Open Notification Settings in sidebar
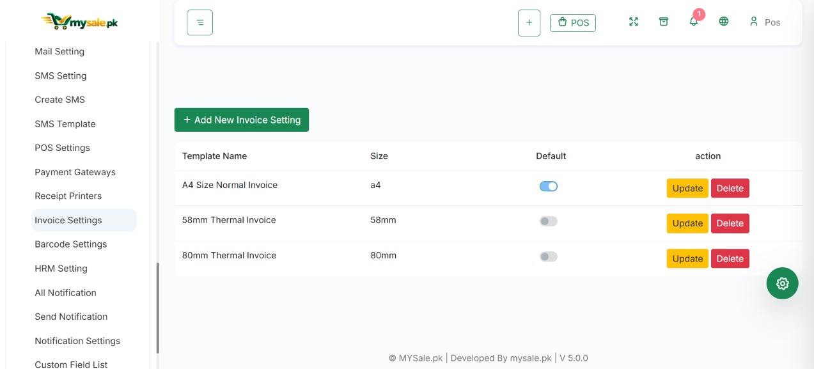The image size is (814, 369). [x=77, y=341]
